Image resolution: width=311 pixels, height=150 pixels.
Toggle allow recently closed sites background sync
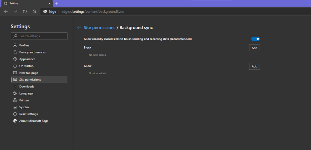[256, 39]
